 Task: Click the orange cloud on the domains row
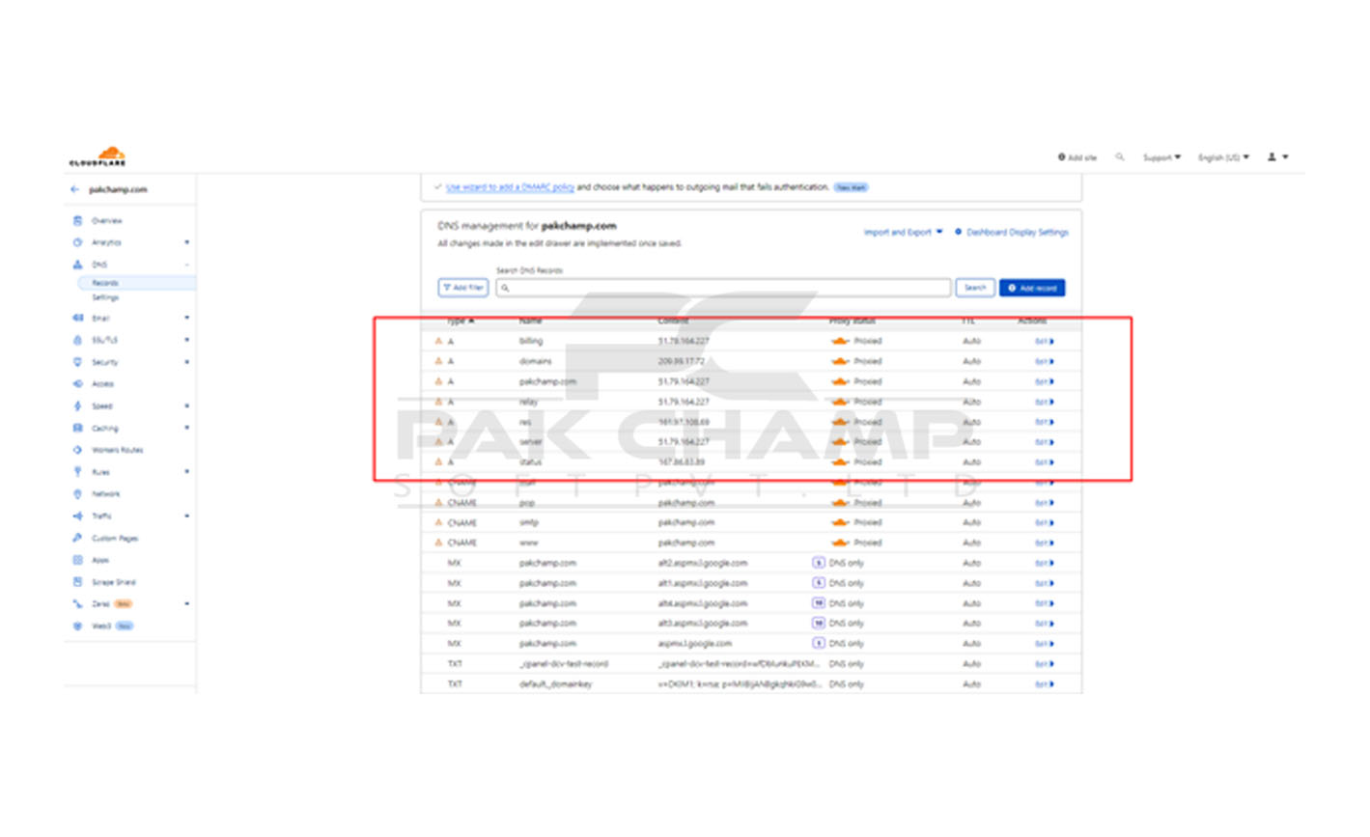coord(840,361)
